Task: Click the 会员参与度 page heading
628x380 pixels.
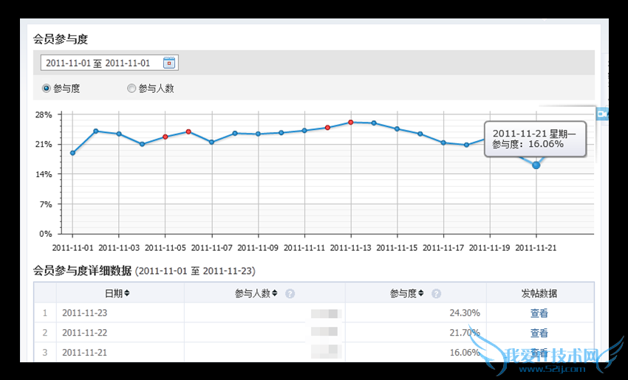Action: [x=60, y=39]
